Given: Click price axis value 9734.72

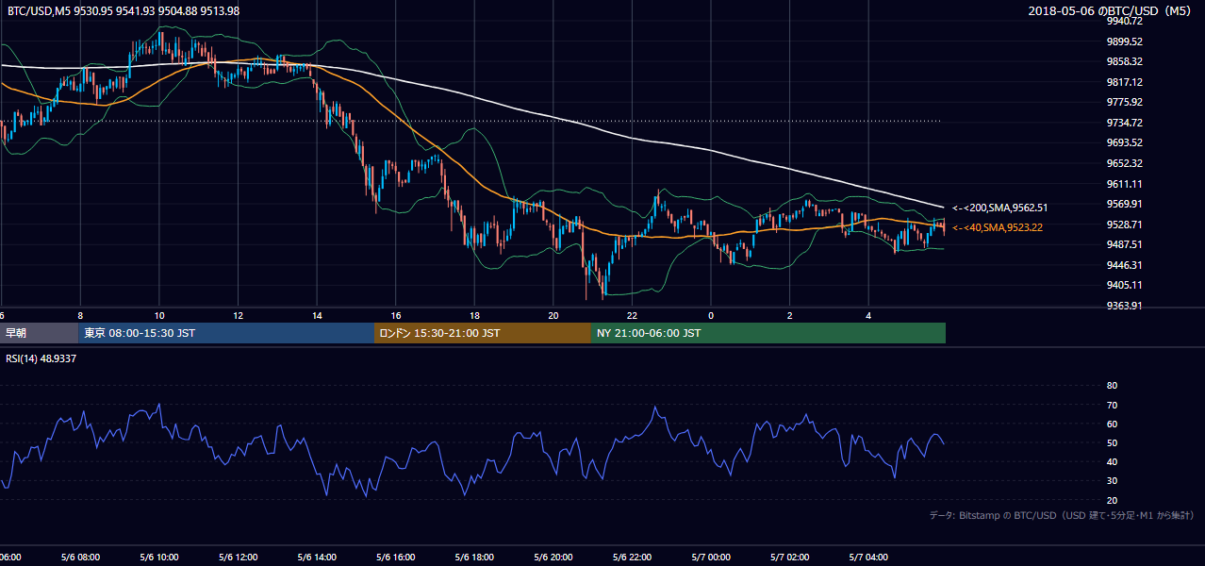Looking at the screenshot, I should (1125, 123).
